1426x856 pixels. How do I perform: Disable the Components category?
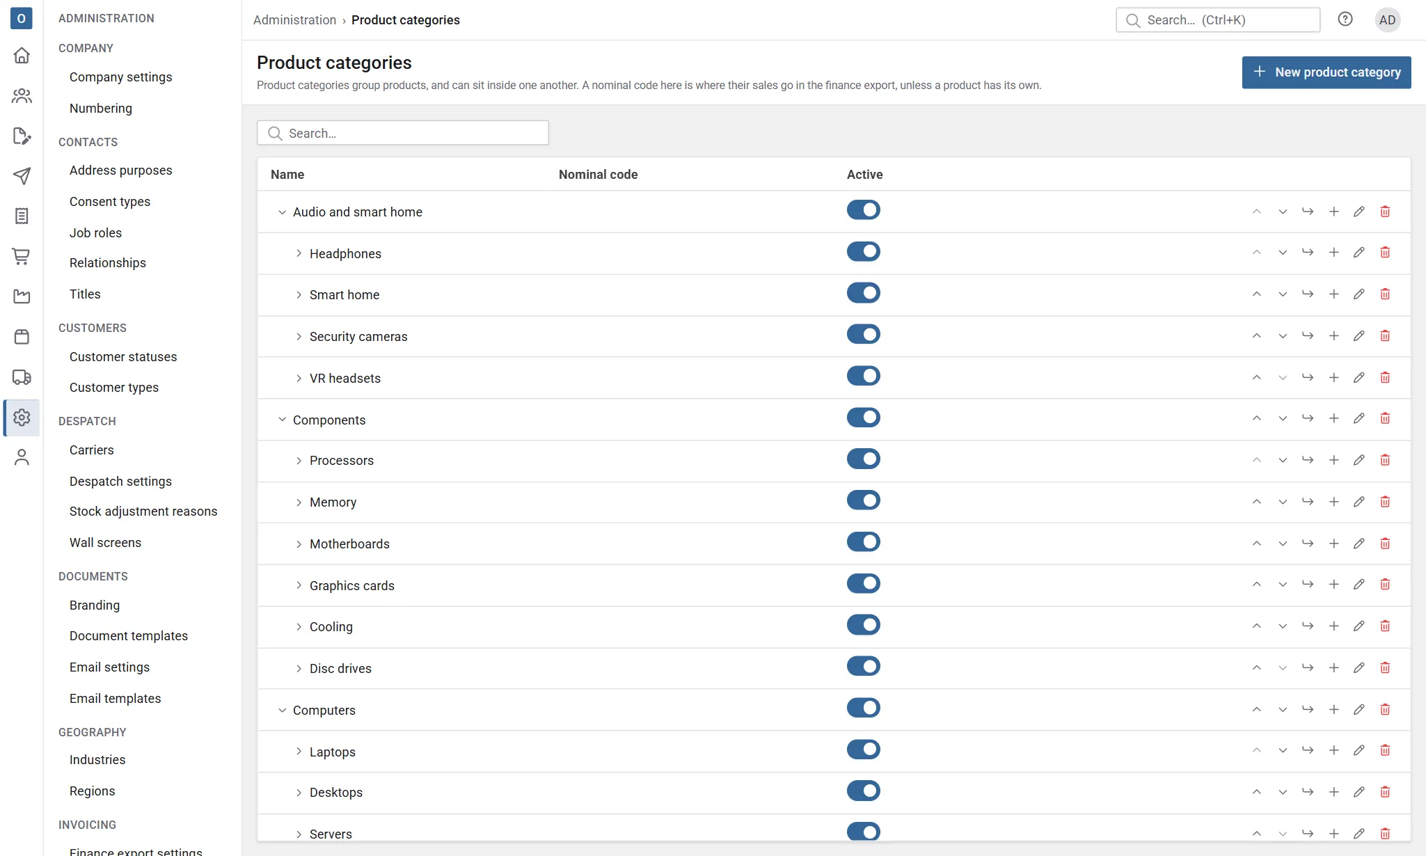click(863, 418)
